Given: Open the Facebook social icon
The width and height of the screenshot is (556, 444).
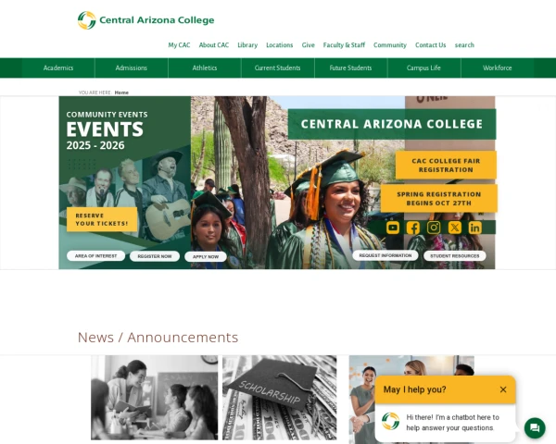Looking at the screenshot, I should (x=413, y=228).
